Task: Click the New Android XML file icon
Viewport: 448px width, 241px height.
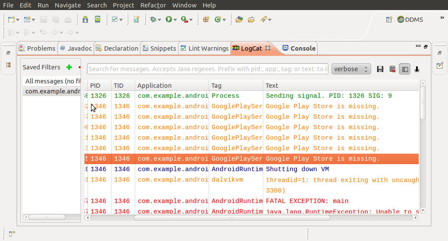Action: coord(136,19)
